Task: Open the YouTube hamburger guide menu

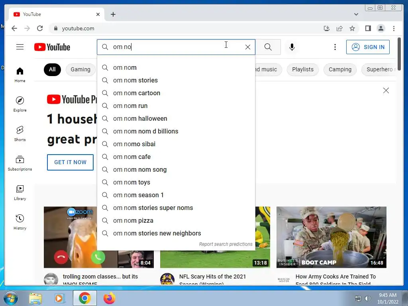Action: pos(20,47)
